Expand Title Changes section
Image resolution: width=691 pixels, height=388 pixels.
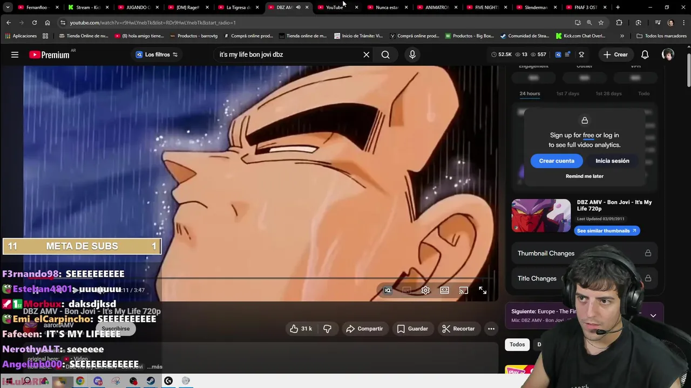(x=584, y=279)
